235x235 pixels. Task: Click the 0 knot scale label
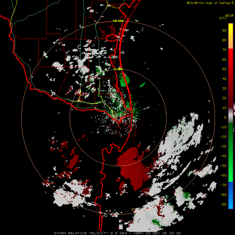tap(225, 117)
